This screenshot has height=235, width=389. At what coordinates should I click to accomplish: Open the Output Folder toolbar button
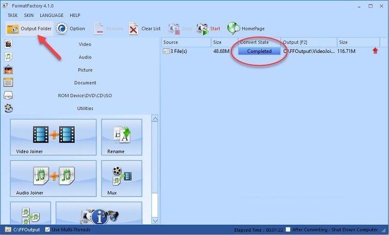(x=29, y=29)
